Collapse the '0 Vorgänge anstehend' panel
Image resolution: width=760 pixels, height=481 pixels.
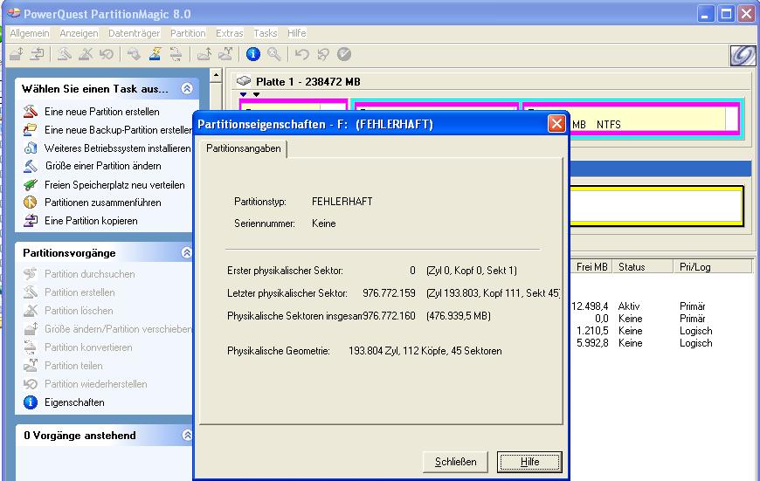tap(187, 435)
